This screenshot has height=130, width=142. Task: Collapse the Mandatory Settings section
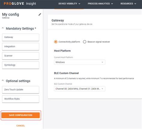pyautogui.click(x=3, y=28)
